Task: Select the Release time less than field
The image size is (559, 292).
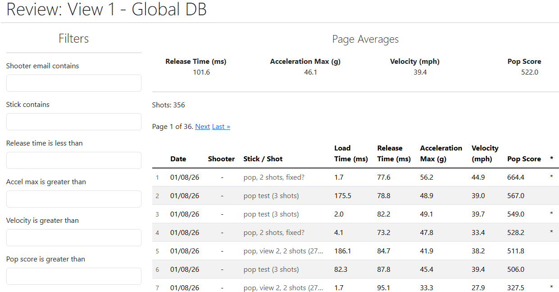Action: [x=74, y=160]
